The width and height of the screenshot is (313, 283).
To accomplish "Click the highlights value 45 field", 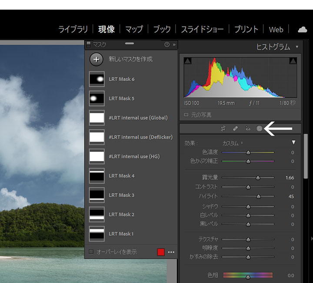I will tap(291, 197).
